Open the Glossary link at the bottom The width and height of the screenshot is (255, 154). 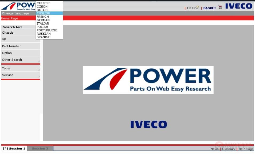tap(228, 149)
